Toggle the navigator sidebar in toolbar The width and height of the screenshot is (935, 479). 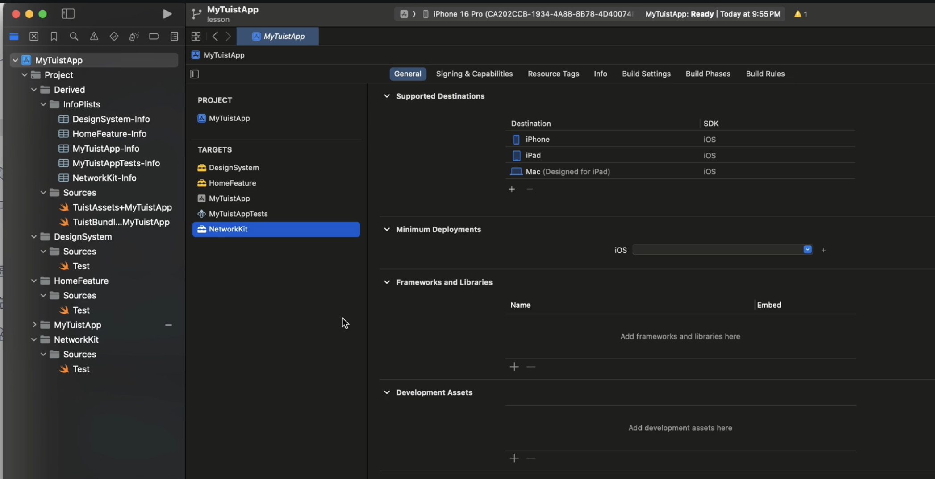pyautogui.click(x=68, y=14)
